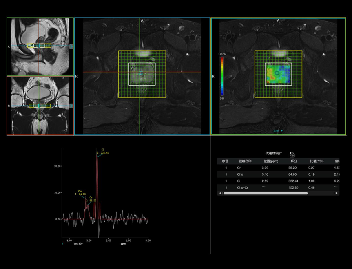The height and width of the screenshot is (269, 352).
Task: Click the slice arrow on sagittal view
Action: click(71, 46)
